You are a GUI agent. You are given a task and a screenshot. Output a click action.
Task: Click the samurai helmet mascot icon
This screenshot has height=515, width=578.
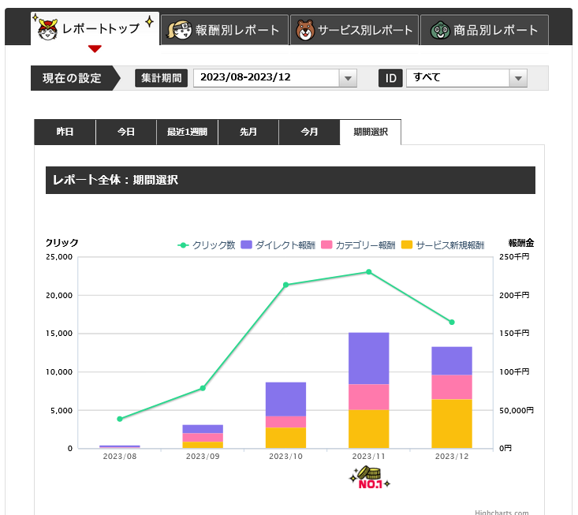point(47,28)
